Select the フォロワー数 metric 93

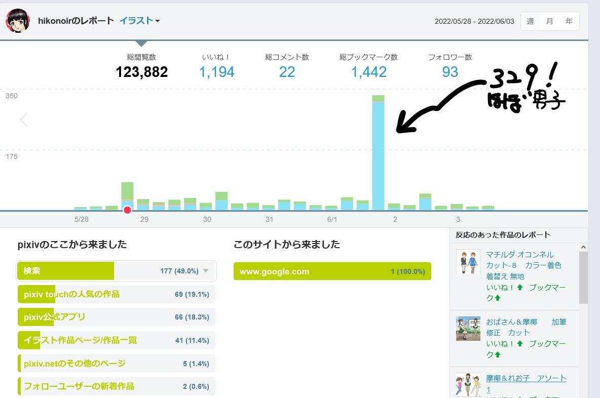pos(450,67)
